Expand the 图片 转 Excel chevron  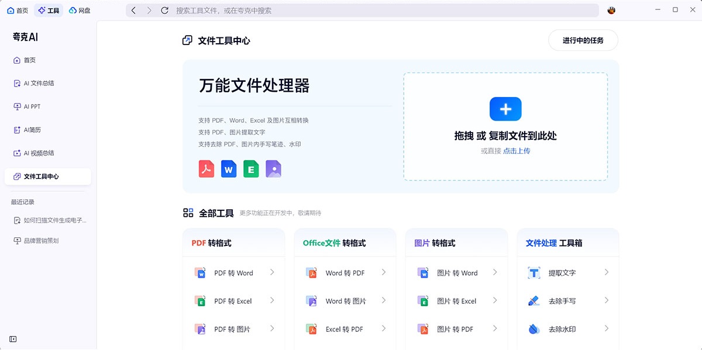point(495,300)
